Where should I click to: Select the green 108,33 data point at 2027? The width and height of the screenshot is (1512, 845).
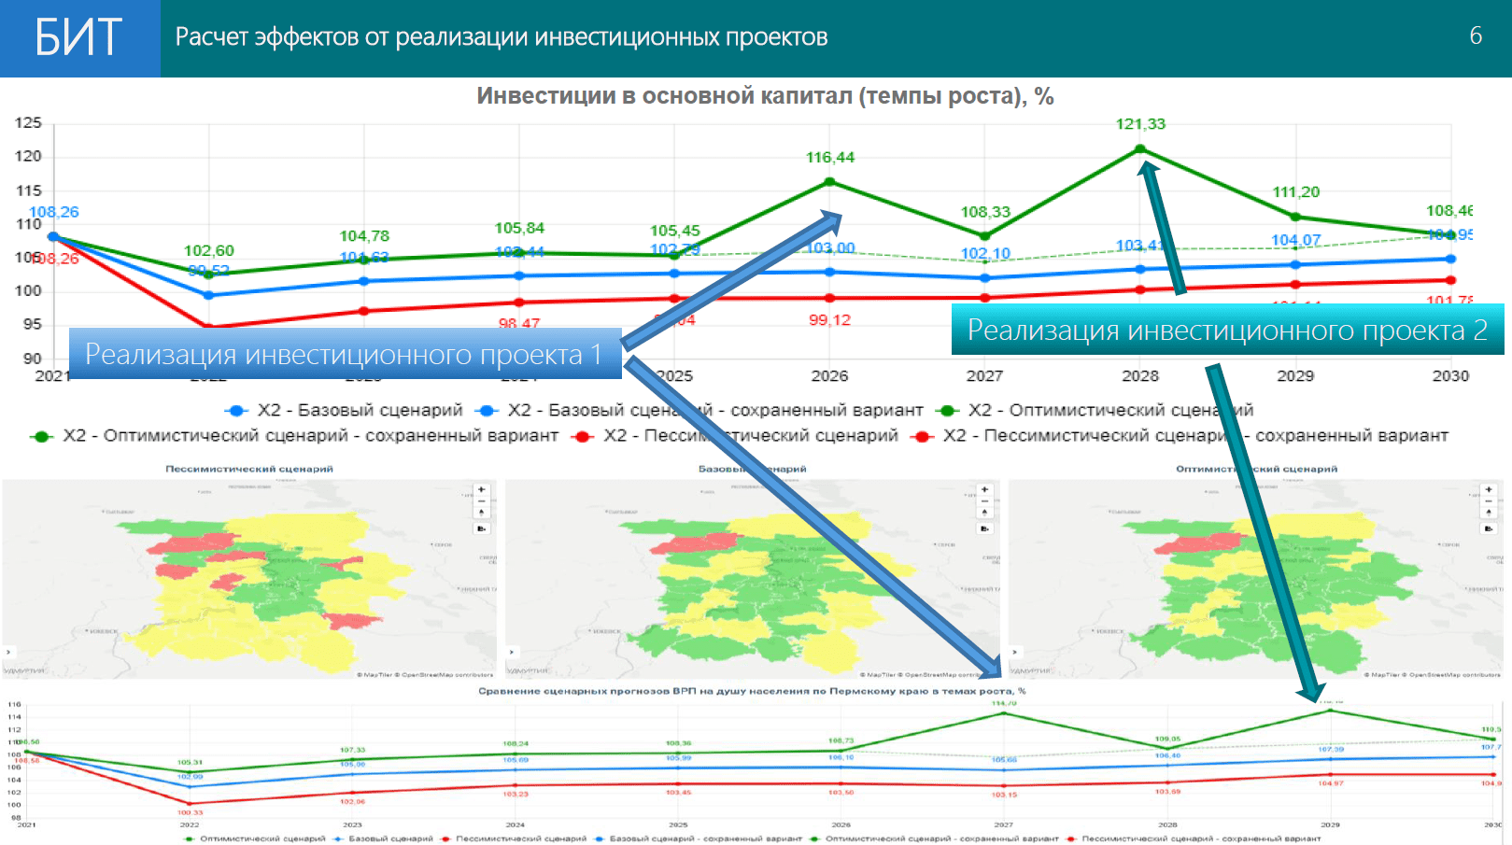(984, 236)
